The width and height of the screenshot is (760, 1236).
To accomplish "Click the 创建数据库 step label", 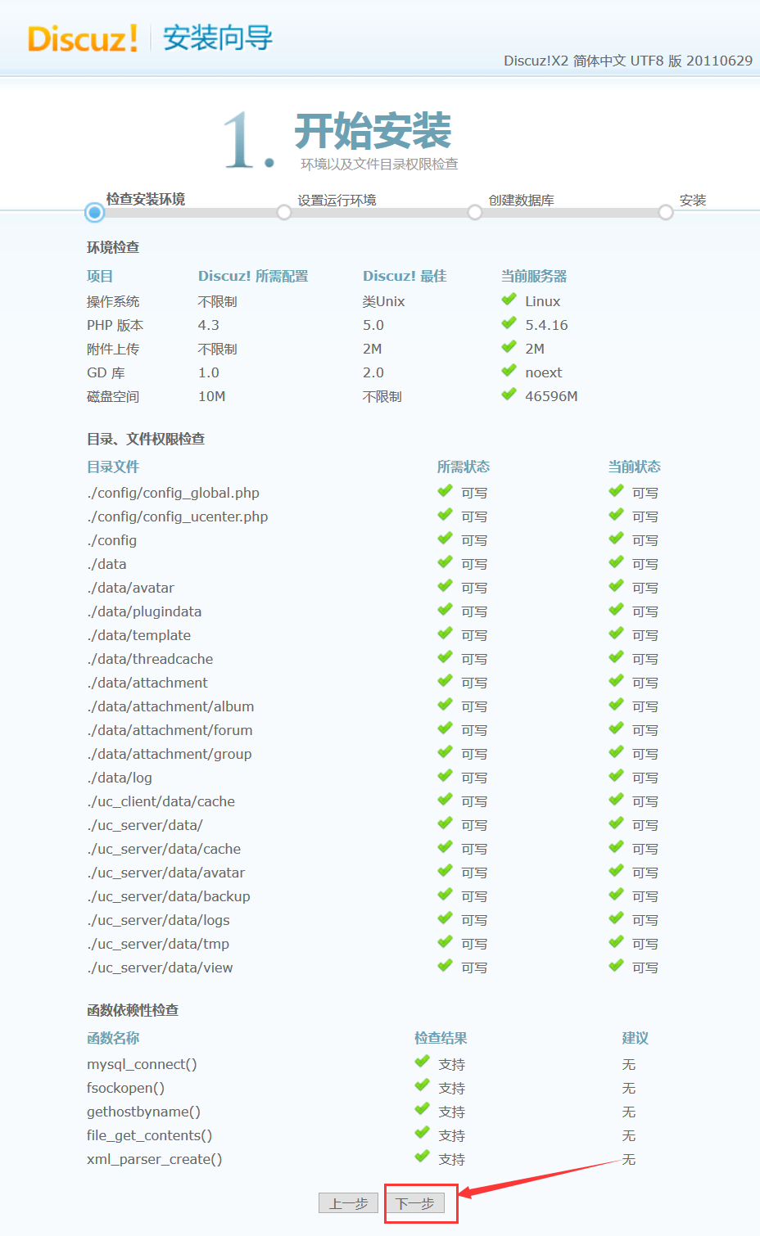I will click(x=522, y=200).
